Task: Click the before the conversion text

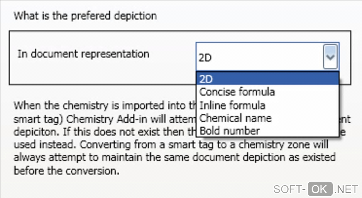Action: point(66,171)
